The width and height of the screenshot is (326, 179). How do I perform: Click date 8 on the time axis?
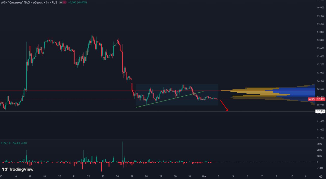click(276, 176)
